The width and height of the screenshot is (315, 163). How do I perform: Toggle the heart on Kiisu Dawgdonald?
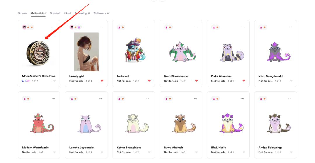click(291, 81)
